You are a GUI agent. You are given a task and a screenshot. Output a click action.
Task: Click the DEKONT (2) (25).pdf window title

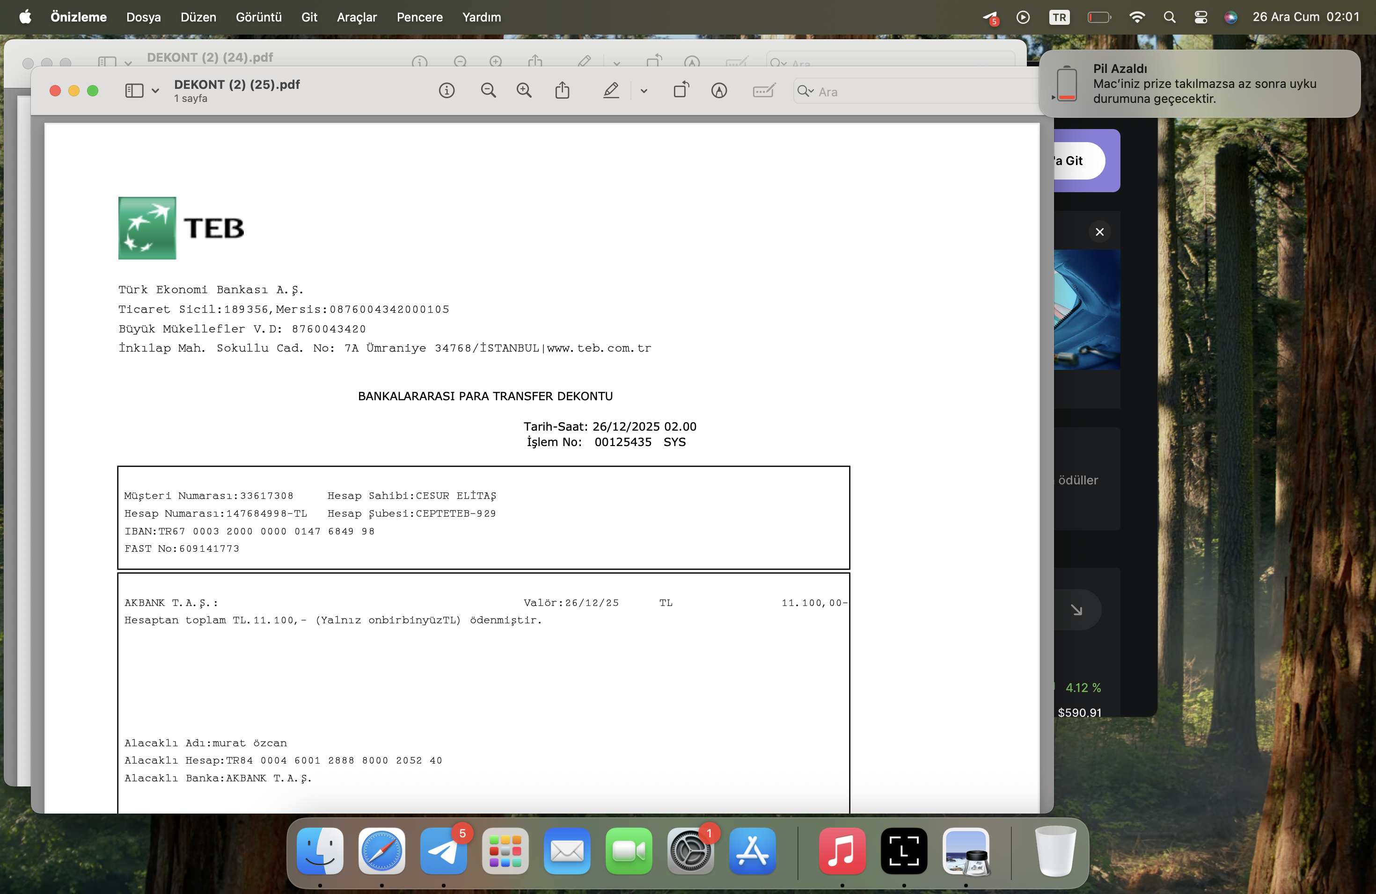[237, 84]
